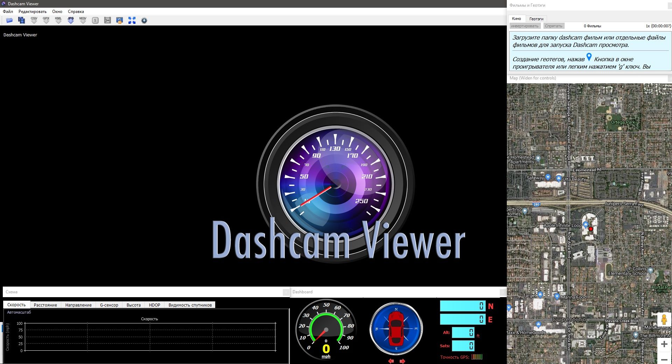This screenshot has width=672, height=364.
Task: Switch to the Геотэги tab
Action: coord(536,19)
